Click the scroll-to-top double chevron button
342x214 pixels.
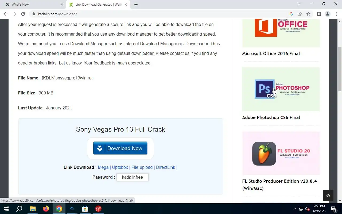[328, 196]
